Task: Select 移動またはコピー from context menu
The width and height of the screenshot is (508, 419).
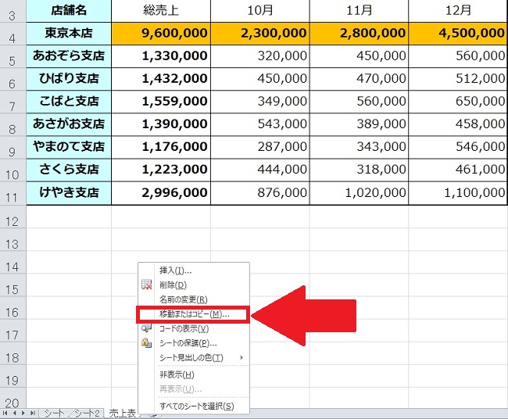Action: (x=192, y=314)
